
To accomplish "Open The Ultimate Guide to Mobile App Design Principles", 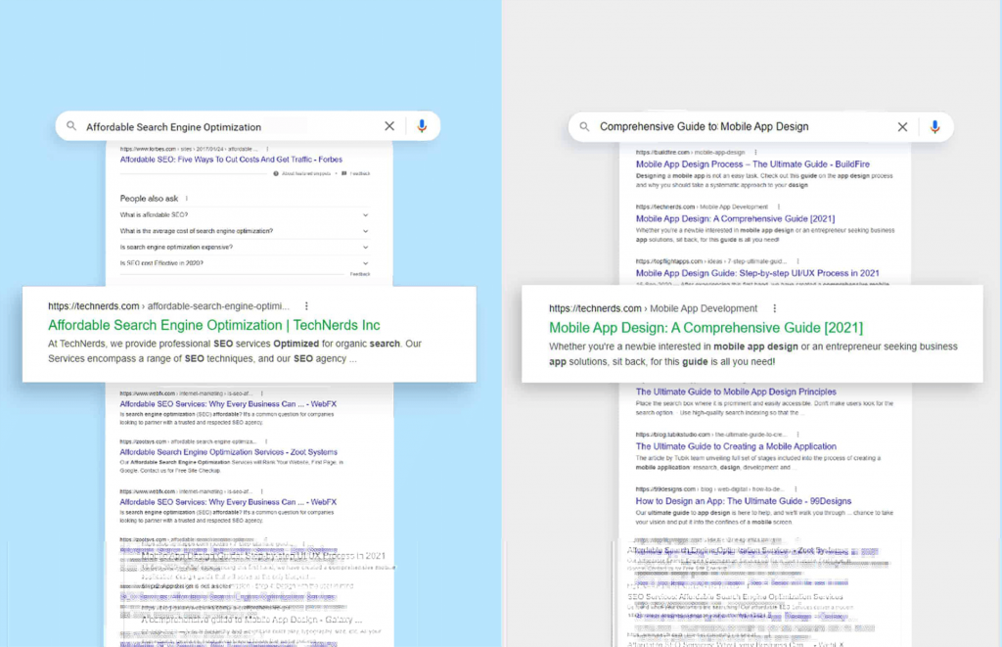I will point(736,392).
